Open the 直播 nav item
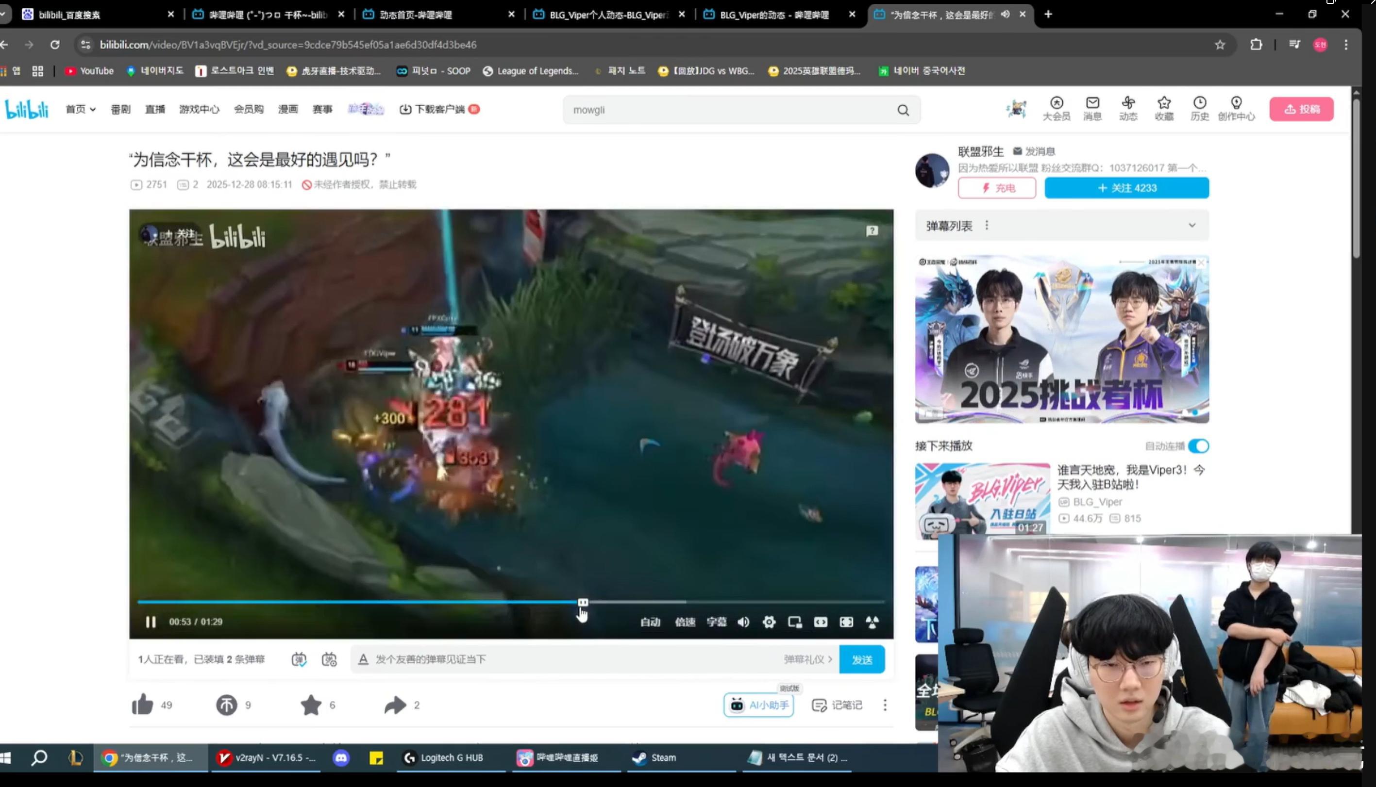 (155, 110)
